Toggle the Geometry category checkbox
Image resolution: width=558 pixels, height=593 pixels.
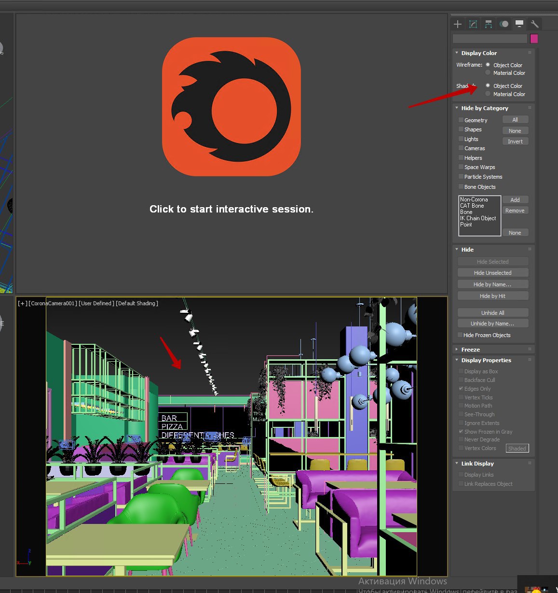click(x=461, y=120)
